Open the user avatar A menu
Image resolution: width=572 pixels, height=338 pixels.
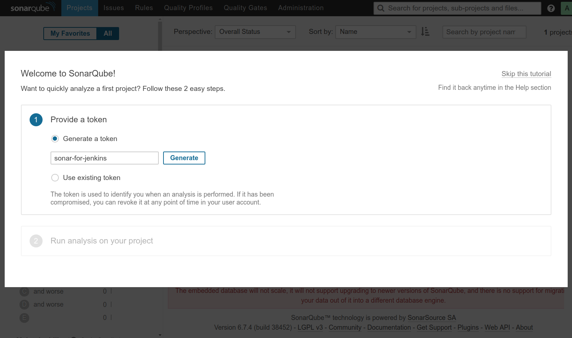click(x=567, y=8)
